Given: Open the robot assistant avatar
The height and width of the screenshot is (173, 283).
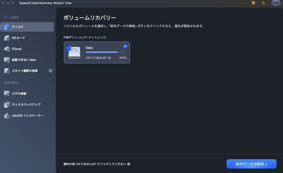Looking at the screenshot, I should pyautogui.click(x=276, y=3).
